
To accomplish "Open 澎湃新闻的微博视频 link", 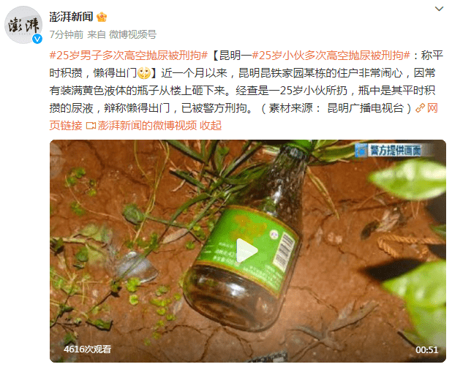I will (x=147, y=126).
